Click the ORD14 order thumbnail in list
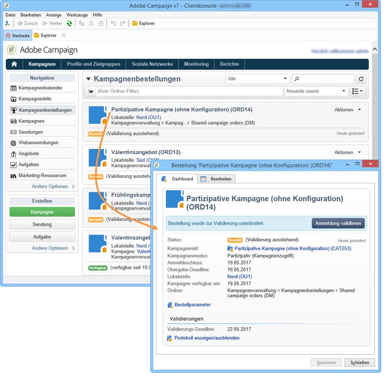This screenshot has height=379, width=390. [98, 115]
